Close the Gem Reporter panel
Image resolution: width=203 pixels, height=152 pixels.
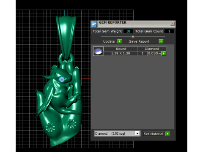pyautogui.click(x=172, y=24)
